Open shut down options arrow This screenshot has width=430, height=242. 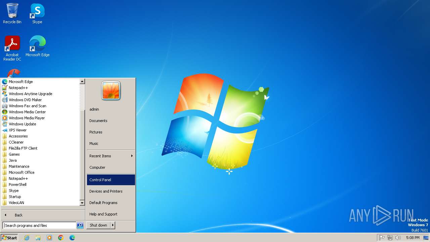[x=113, y=225]
